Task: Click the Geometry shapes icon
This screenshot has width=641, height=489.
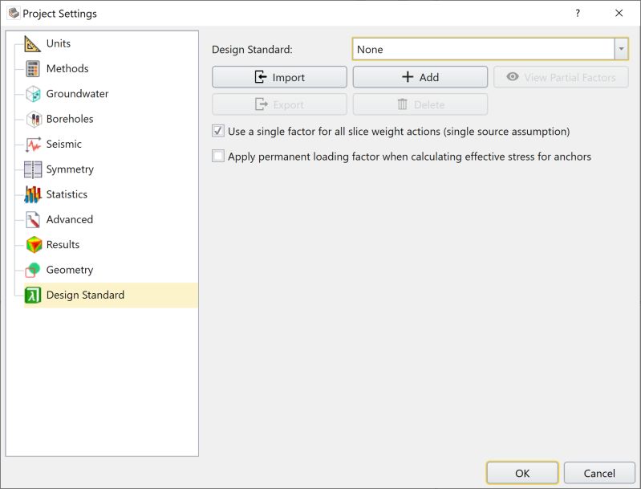Action: (x=33, y=270)
